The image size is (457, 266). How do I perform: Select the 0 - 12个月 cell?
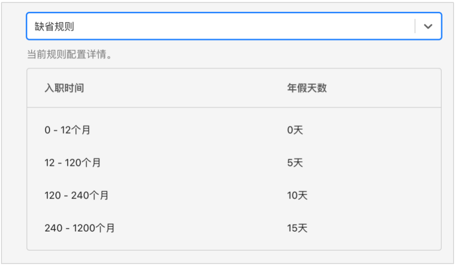[x=68, y=130]
